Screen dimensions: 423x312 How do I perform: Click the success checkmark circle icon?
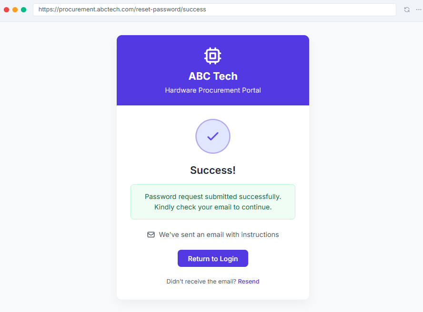click(x=212, y=136)
